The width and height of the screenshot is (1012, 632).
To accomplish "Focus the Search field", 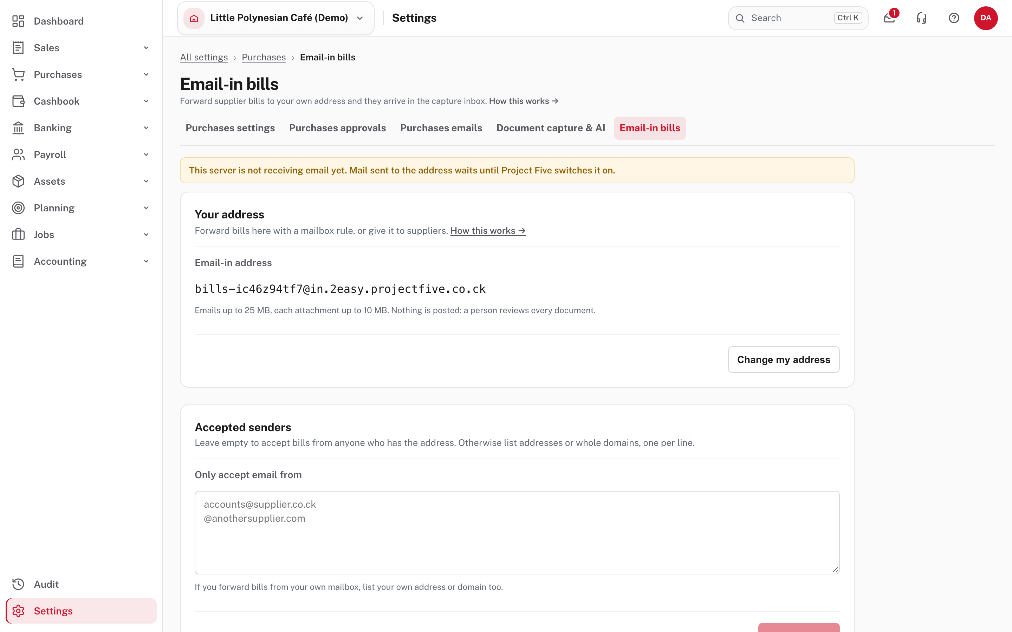I will click(798, 18).
